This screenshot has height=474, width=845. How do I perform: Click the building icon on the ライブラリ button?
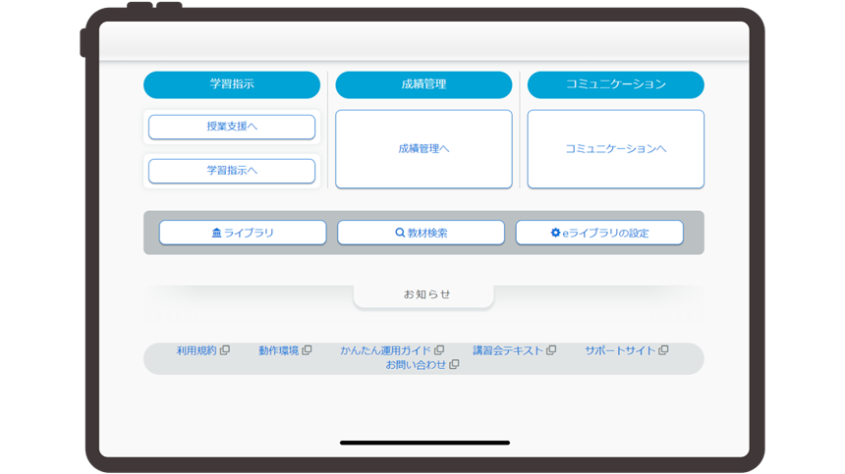click(217, 234)
